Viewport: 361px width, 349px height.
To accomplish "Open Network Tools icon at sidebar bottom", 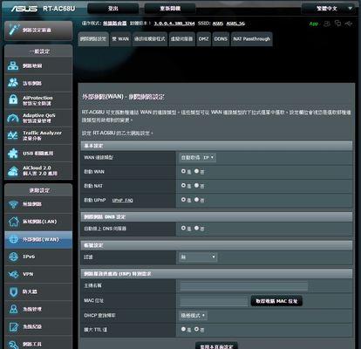I will (13, 344).
